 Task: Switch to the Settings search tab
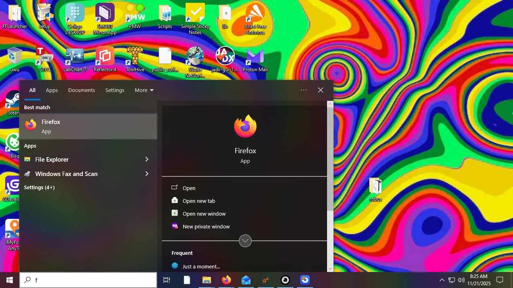click(x=115, y=90)
